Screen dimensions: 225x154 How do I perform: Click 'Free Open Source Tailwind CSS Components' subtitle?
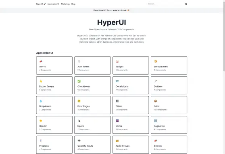pos(112,29)
